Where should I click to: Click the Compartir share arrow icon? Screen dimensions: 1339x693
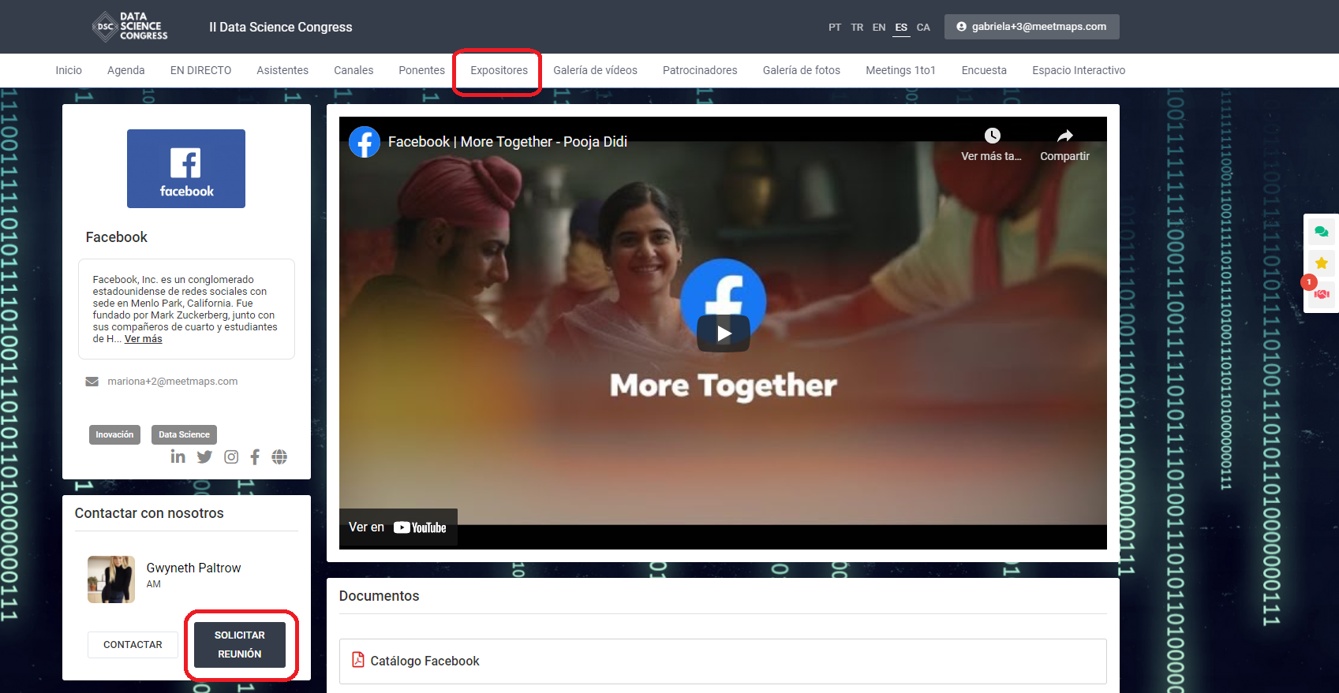point(1064,136)
